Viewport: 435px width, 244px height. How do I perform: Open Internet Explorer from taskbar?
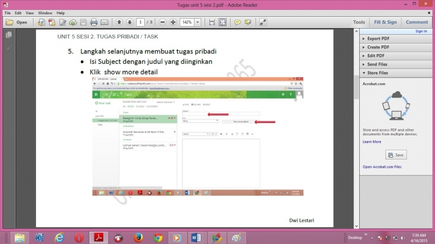coord(59,238)
